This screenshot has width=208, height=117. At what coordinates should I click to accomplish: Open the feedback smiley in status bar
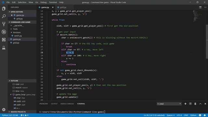[200, 115]
